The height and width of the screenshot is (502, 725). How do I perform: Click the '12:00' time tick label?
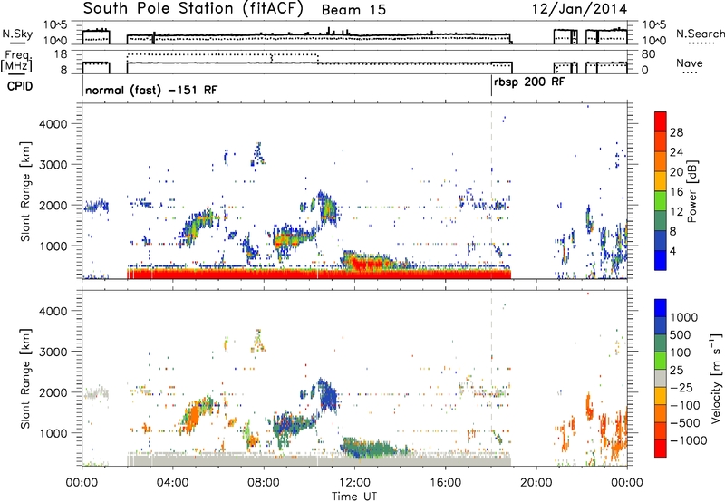click(x=354, y=483)
